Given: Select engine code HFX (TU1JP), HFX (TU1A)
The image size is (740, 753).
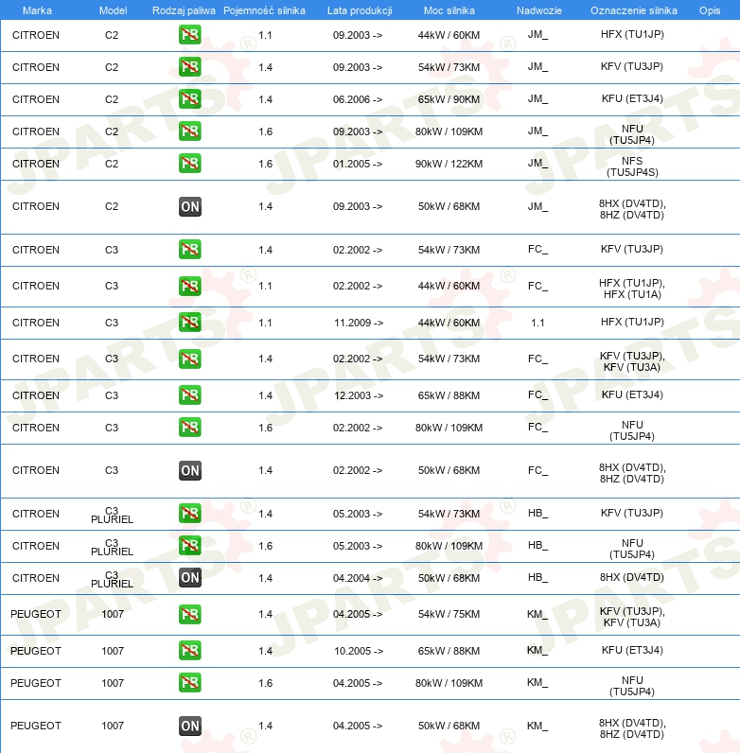Looking at the screenshot, I should [632, 289].
